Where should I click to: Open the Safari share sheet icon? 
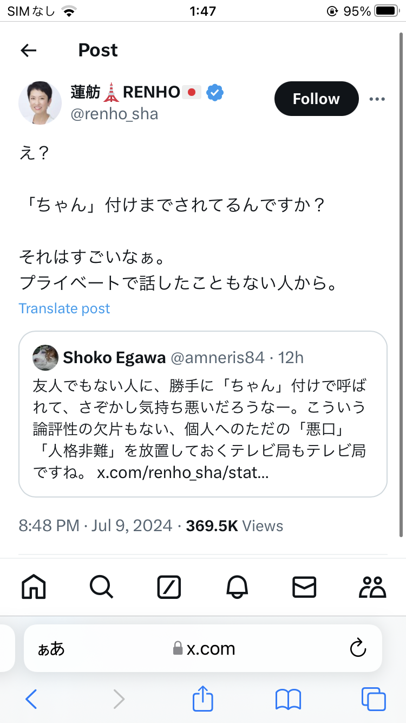coord(203,698)
